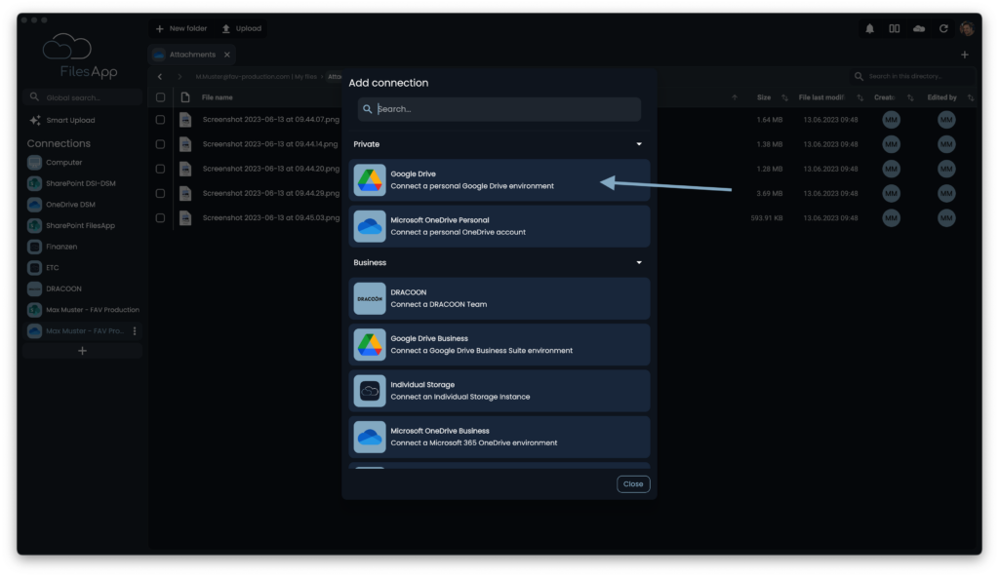Screen dimensions: 999x576
Task: Check the box for Screenshot 2023-06-13 at 09.44.29.png
Action: [x=161, y=194]
